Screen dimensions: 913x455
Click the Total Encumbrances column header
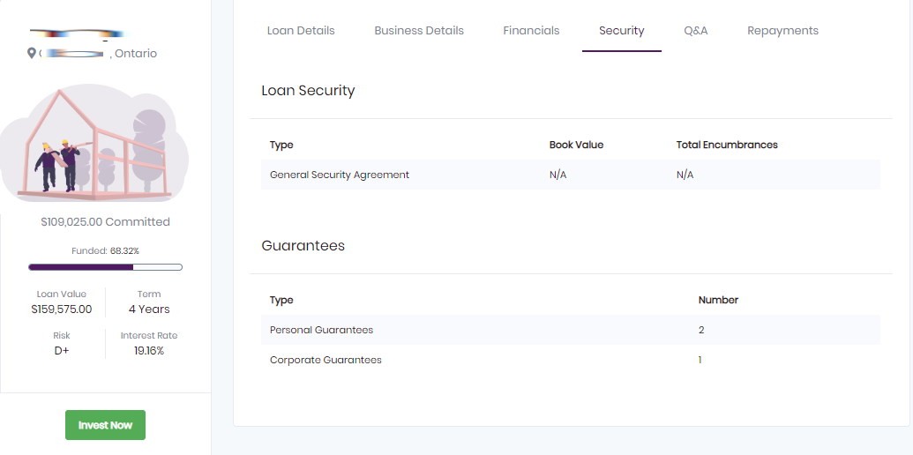coord(726,145)
